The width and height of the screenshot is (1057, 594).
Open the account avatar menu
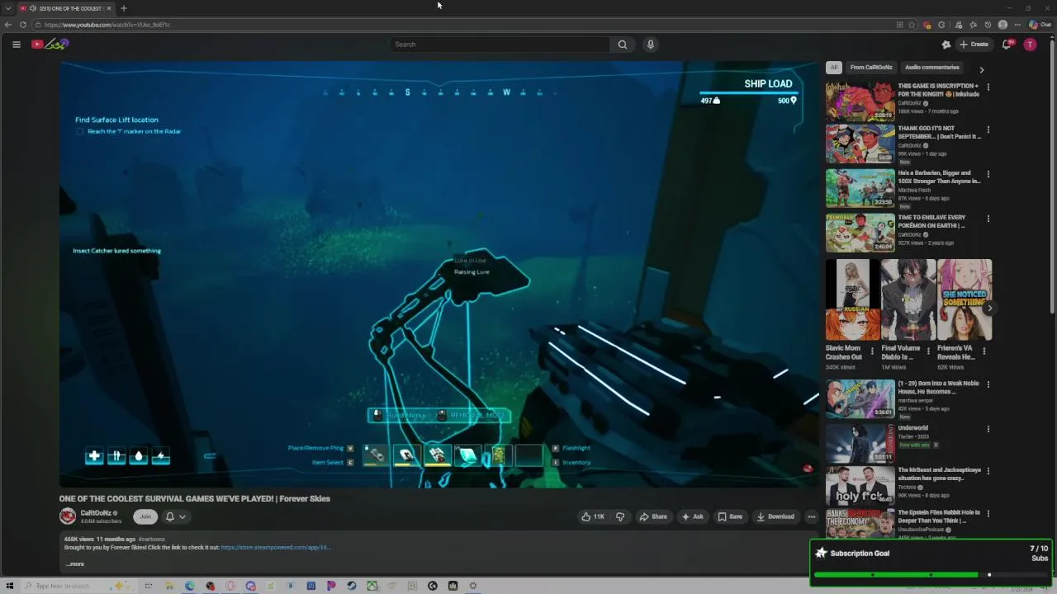[1030, 45]
